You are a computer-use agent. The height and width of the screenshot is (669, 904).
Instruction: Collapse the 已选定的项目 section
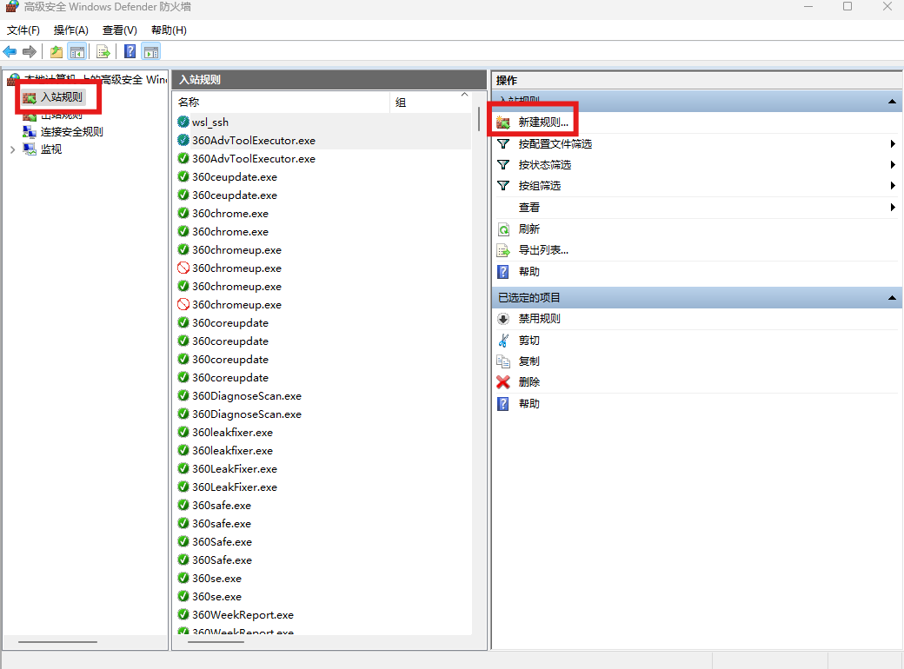tap(892, 298)
